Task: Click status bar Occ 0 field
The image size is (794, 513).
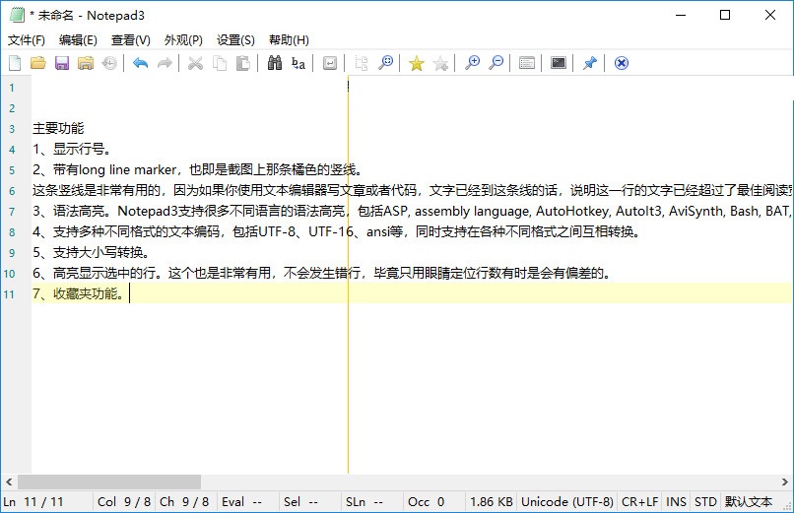Action: (427, 502)
